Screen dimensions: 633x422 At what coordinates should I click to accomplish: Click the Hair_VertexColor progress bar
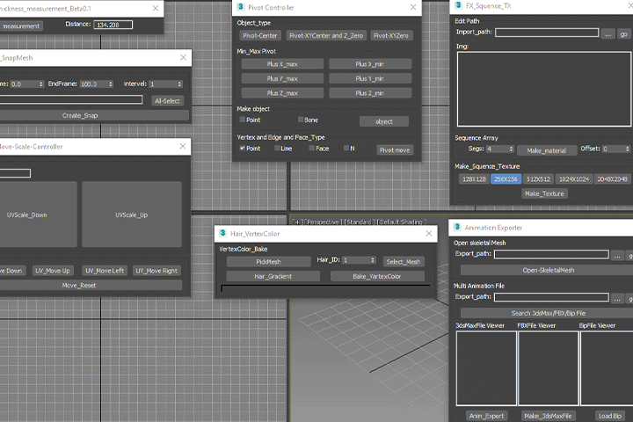(x=325, y=287)
